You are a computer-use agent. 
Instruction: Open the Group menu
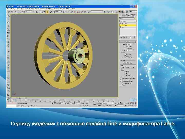coord(18,9)
